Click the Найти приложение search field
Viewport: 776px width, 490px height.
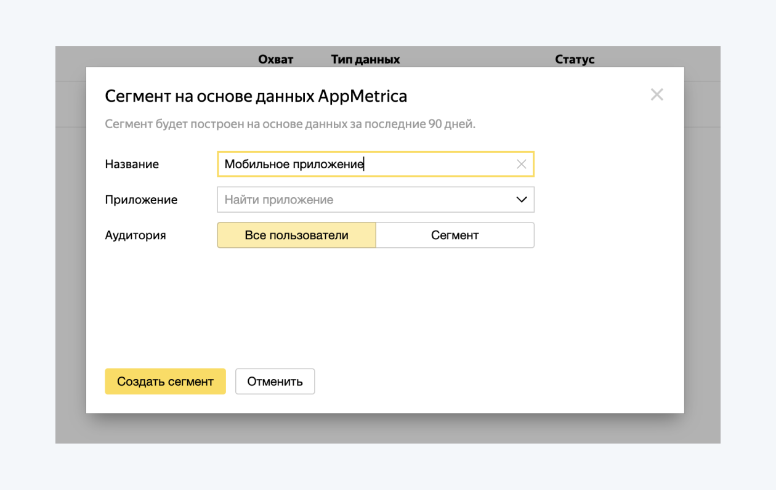tap(376, 200)
